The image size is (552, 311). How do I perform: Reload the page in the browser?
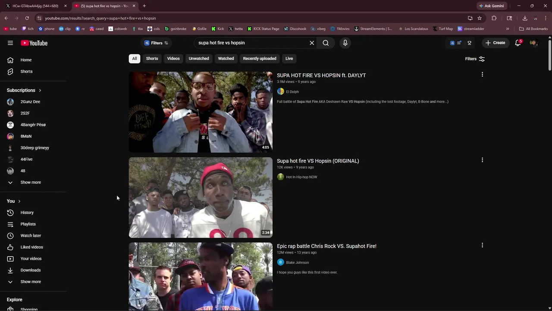[27, 18]
